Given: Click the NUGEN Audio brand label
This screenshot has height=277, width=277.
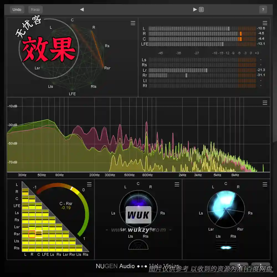Looking at the screenshot, I should coord(115,266).
